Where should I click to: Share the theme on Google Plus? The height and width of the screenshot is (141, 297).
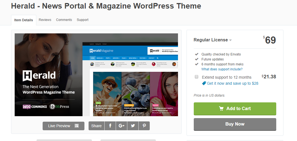coord(122,126)
